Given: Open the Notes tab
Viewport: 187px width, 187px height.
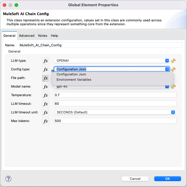Looking at the screenshot, I should [43, 36].
